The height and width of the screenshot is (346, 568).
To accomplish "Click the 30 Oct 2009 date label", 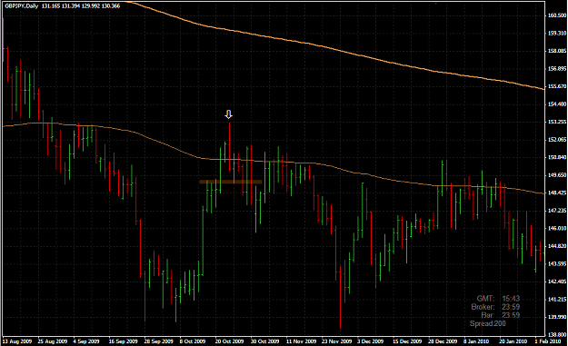I will click(264, 341).
